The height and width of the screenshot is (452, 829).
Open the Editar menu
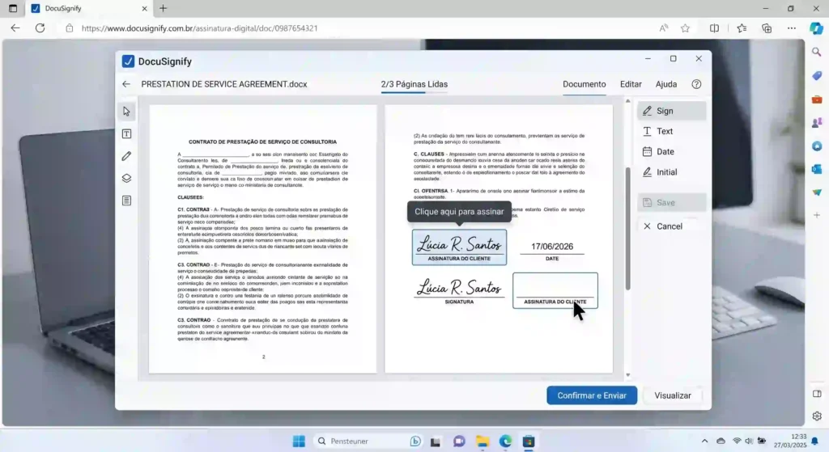coord(631,84)
